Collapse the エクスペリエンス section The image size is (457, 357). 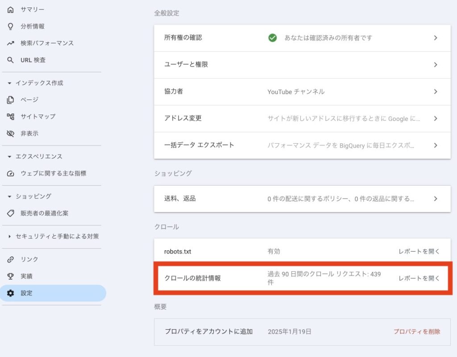(9, 157)
